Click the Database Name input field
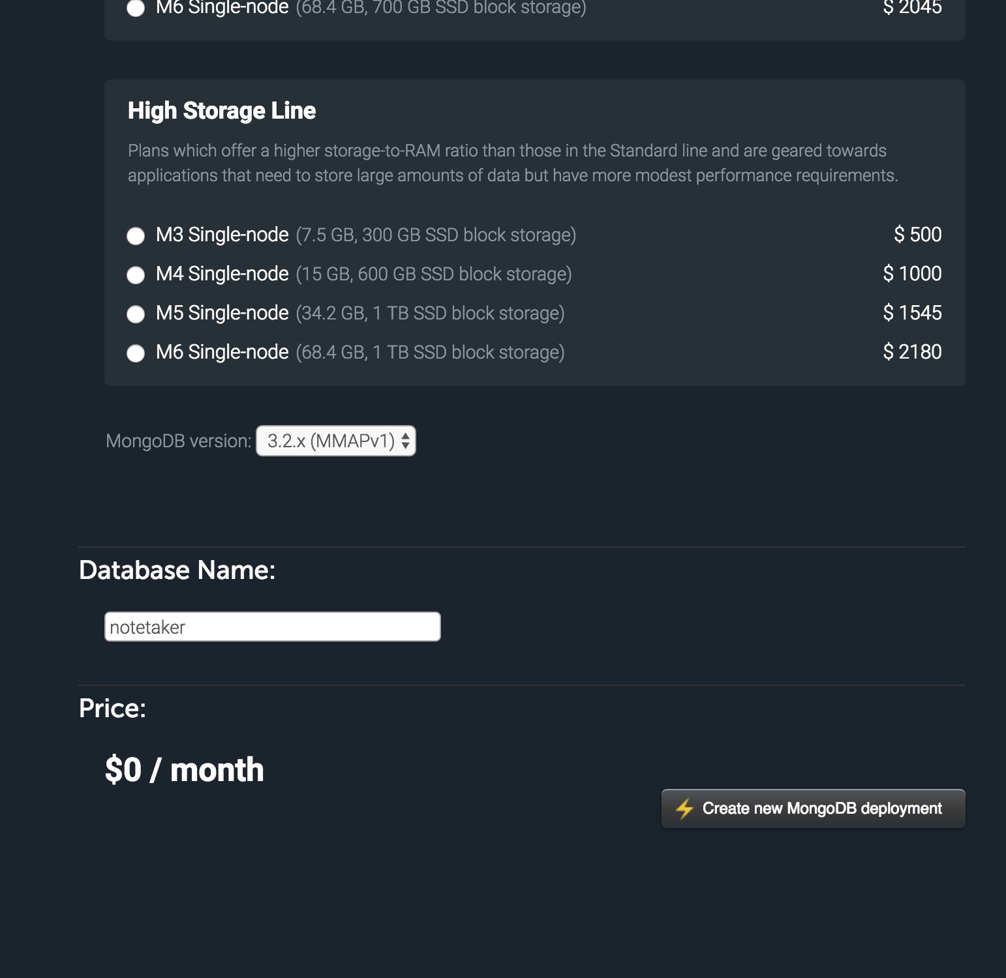The height and width of the screenshot is (978, 1006). click(272, 627)
